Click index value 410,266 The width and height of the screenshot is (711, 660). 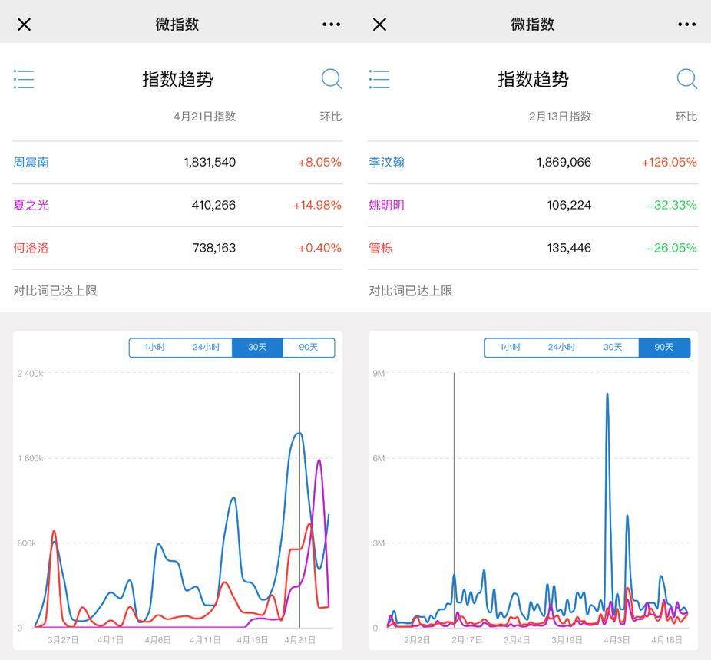pyautogui.click(x=213, y=205)
